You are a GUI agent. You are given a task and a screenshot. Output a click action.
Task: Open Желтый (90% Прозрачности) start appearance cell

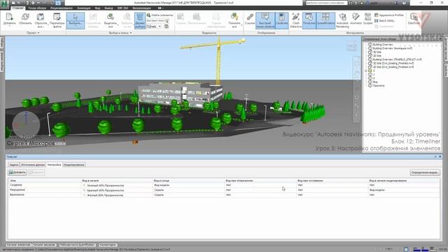tap(117, 195)
